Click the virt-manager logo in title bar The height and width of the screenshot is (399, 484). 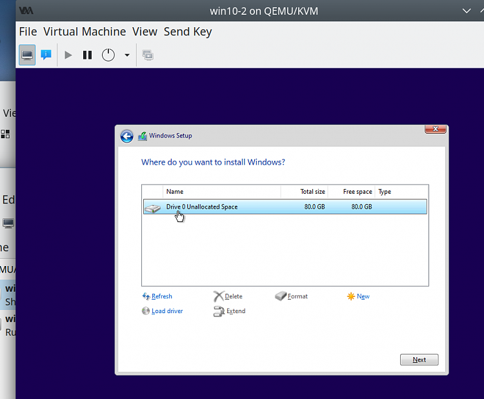(26, 11)
